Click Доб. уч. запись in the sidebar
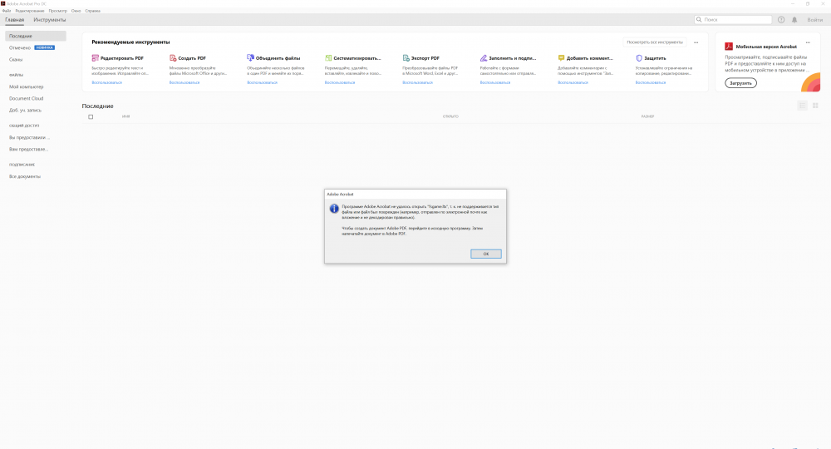 click(x=25, y=111)
